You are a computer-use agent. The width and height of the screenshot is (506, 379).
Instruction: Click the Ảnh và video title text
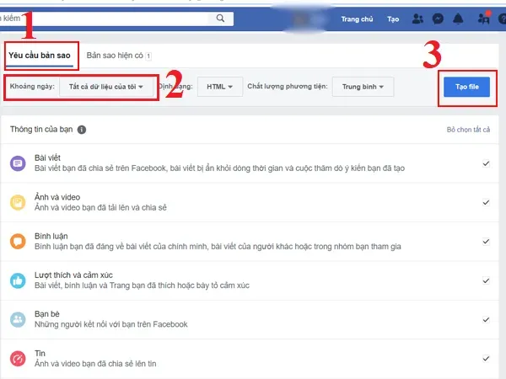(x=57, y=197)
